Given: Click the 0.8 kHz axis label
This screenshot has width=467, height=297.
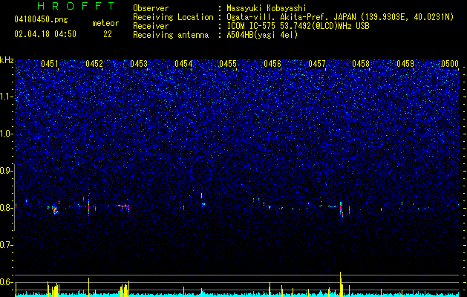Looking at the screenshot, I should tap(7, 208).
